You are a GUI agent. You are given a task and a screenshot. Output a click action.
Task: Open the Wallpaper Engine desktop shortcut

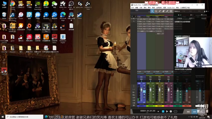pos(63,39)
